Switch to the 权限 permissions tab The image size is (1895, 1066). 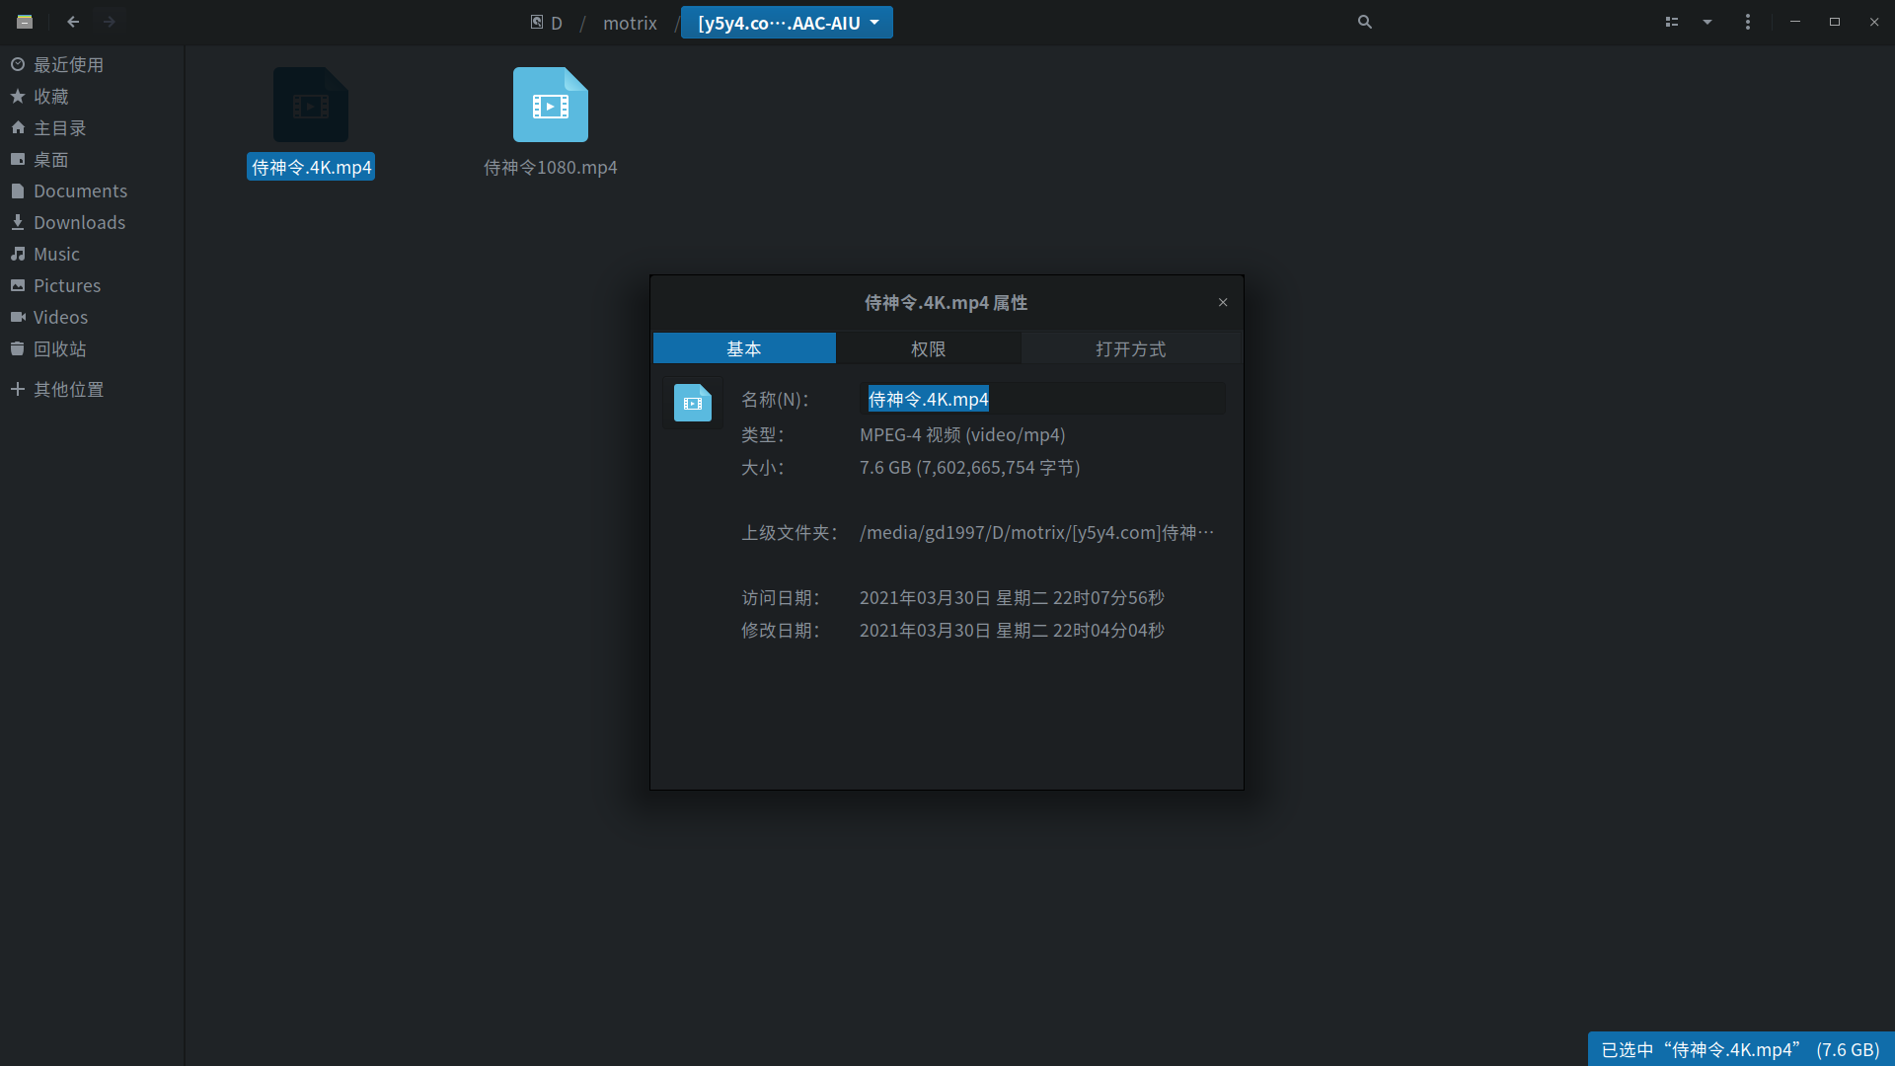pos(928,348)
